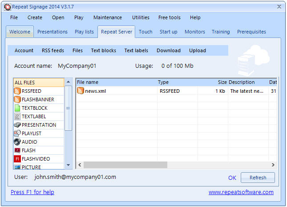This screenshot has height=207, width=287.
Task: Click the file table horizontal scrollbar thumb
Action: click(125, 165)
